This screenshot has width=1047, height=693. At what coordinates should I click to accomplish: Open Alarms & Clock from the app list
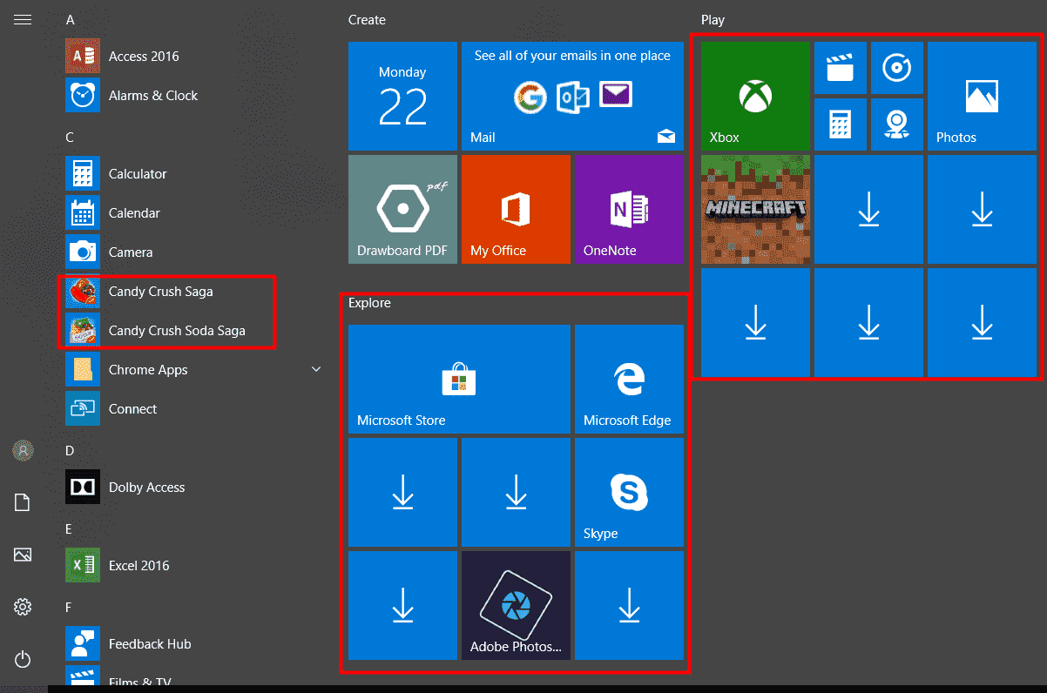[x=193, y=95]
